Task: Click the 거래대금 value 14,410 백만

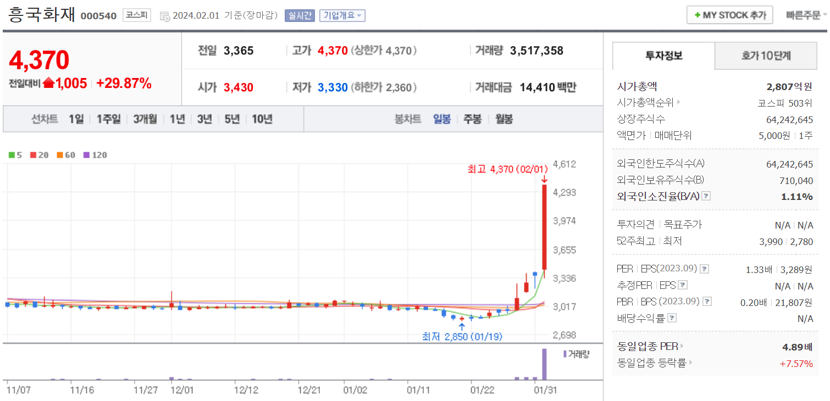Action: point(547,87)
